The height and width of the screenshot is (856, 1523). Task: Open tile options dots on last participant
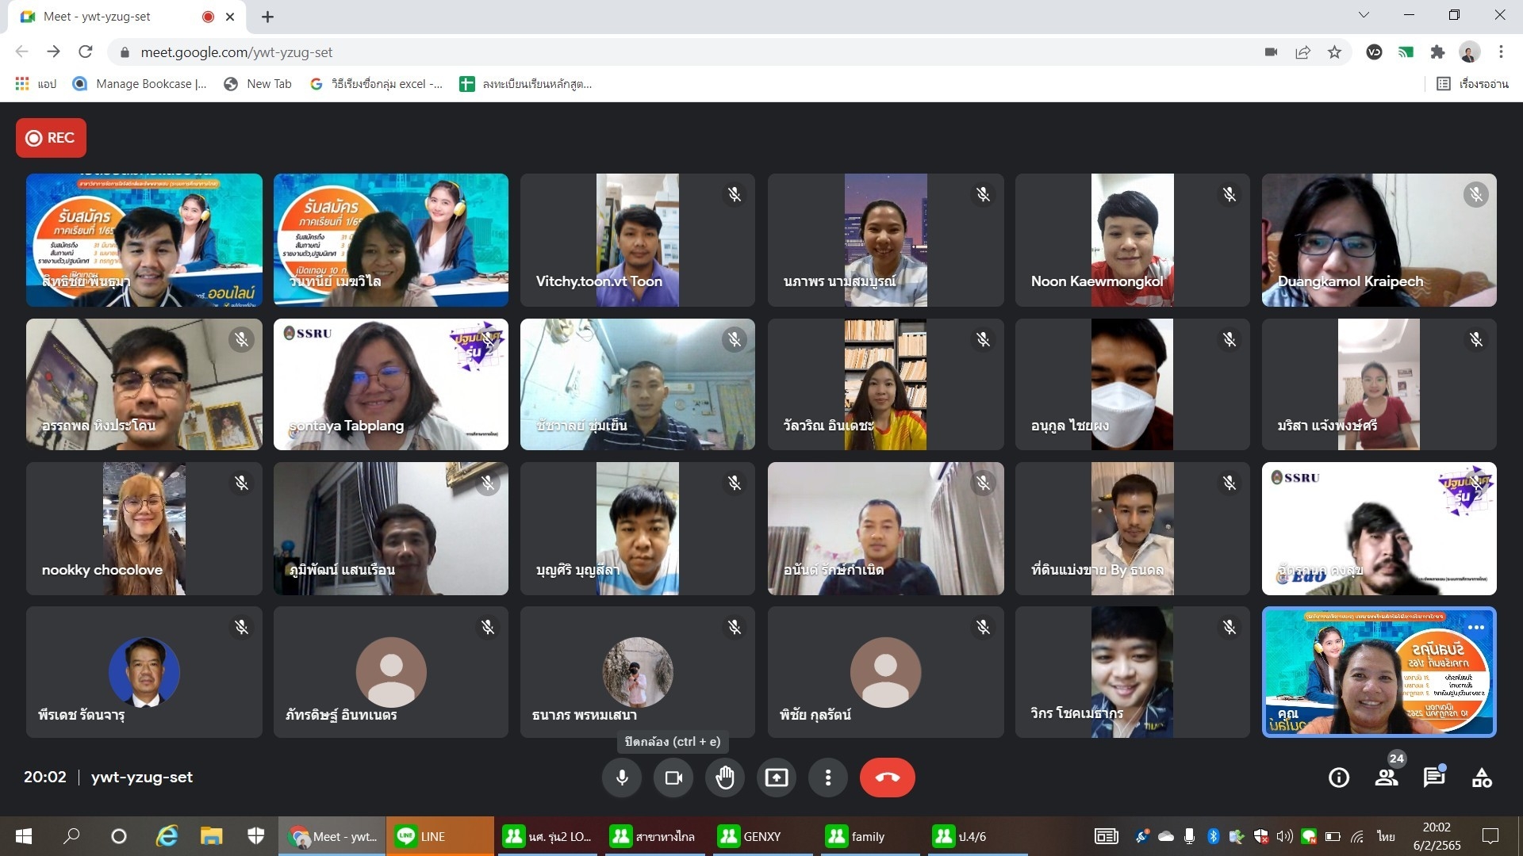[x=1475, y=627]
